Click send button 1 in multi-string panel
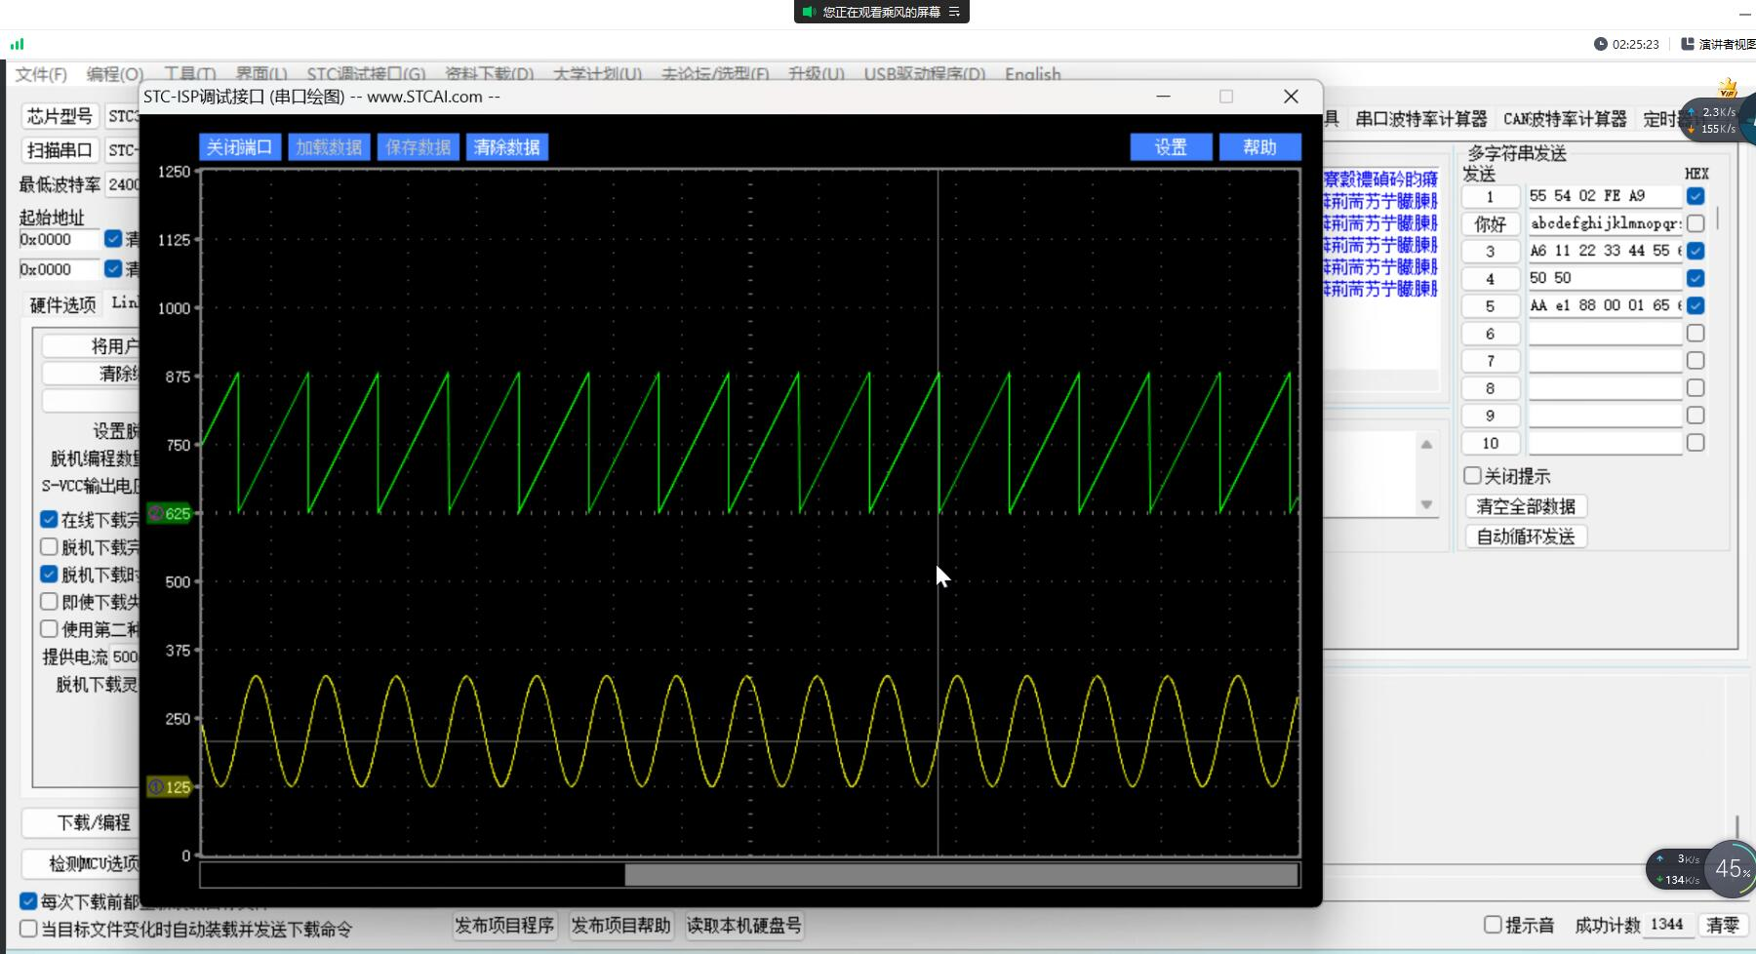Screen dimensions: 1756x954 pos(1490,196)
